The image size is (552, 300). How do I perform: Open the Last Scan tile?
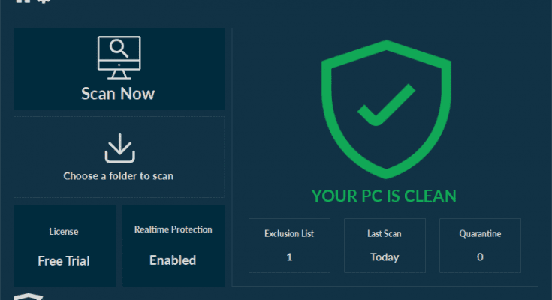(385, 245)
